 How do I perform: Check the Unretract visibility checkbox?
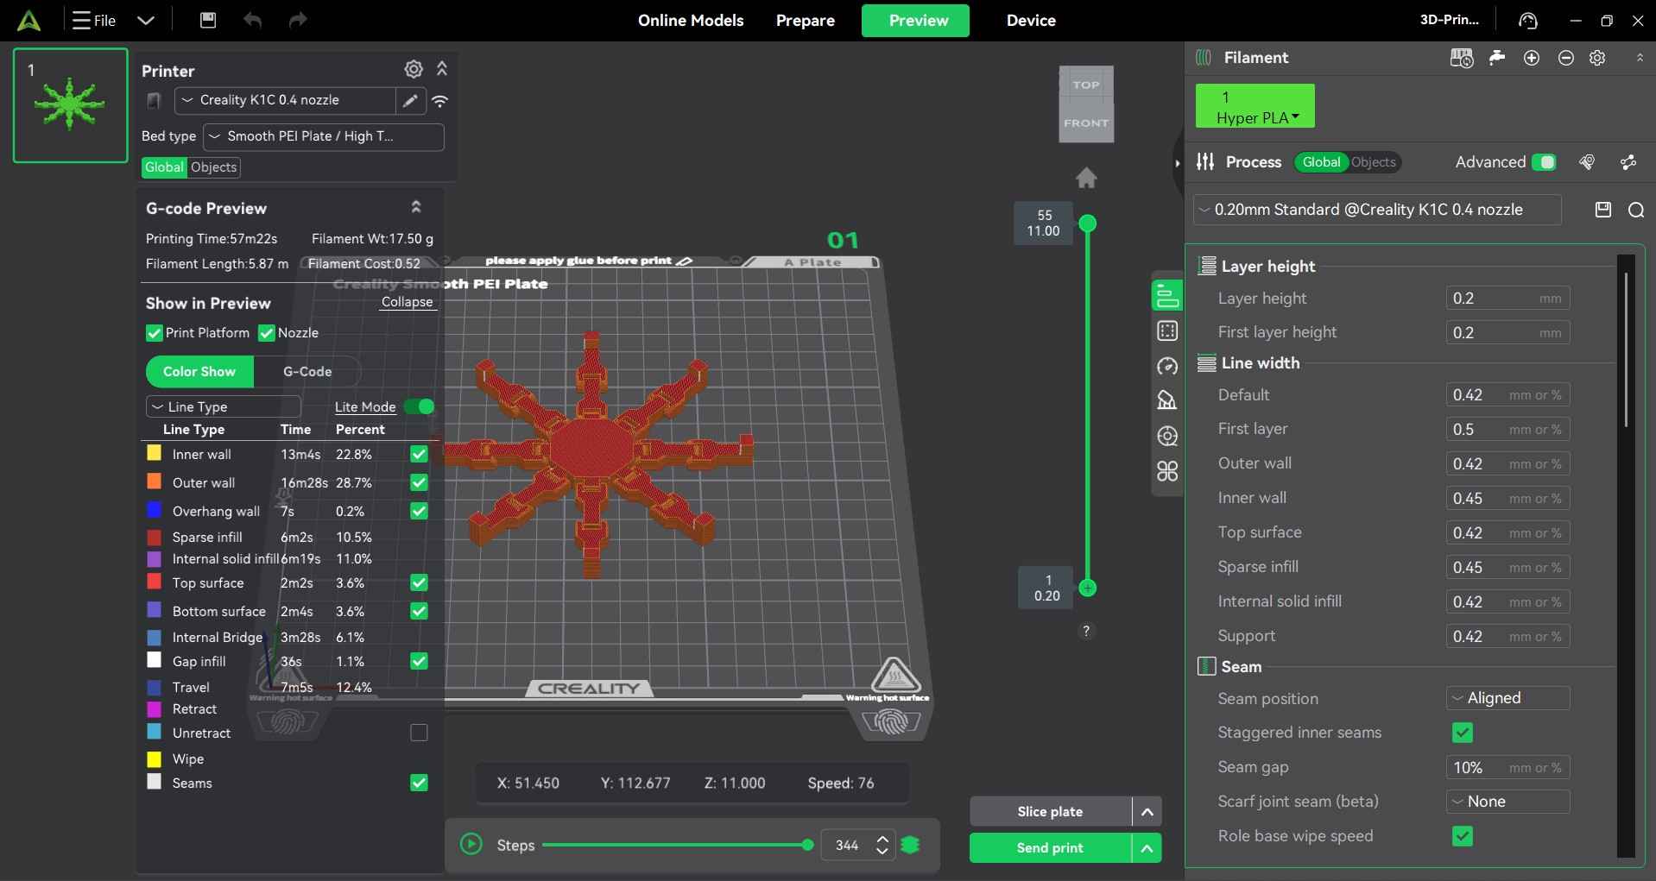tap(419, 733)
